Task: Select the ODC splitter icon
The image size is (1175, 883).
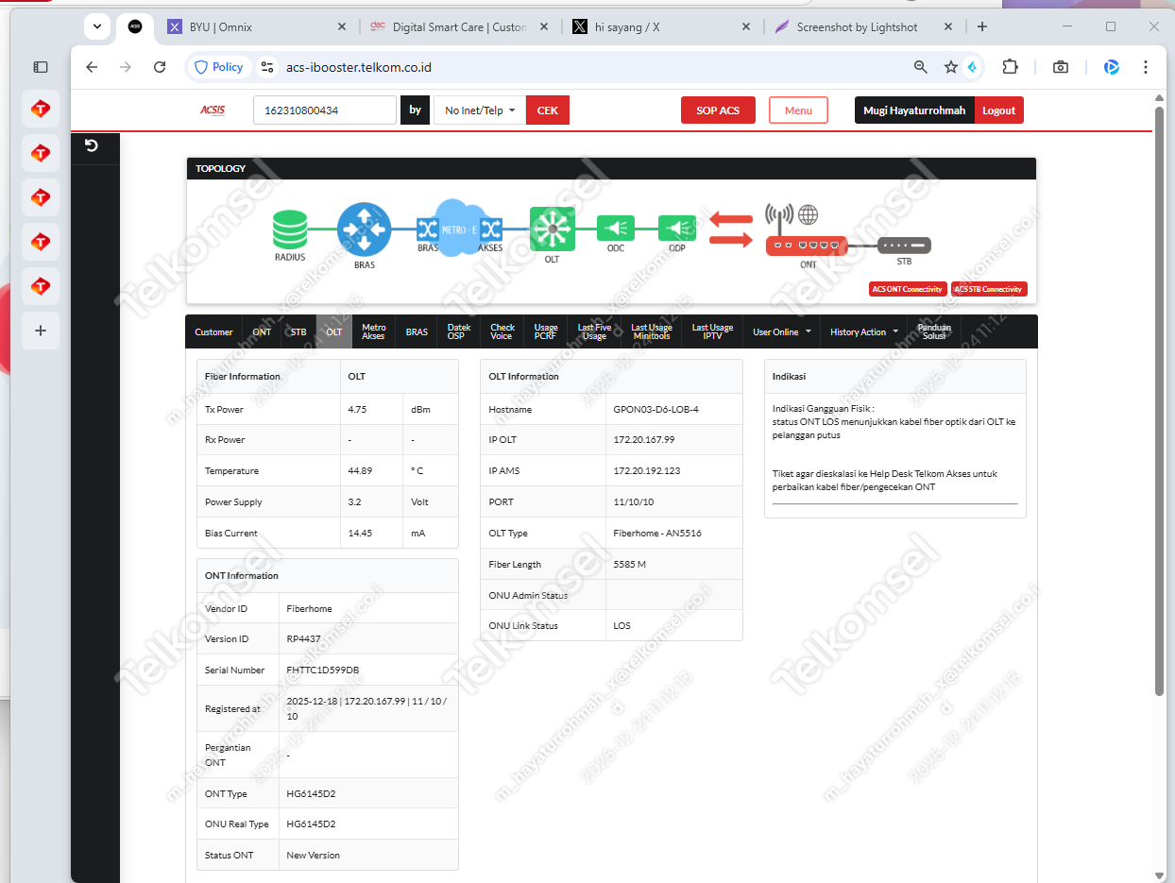Action: coord(615,229)
